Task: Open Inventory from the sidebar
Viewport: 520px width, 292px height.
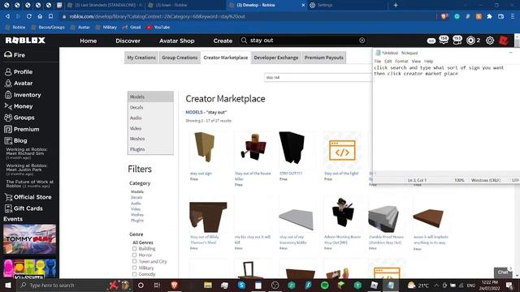Action: click(x=23, y=95)
